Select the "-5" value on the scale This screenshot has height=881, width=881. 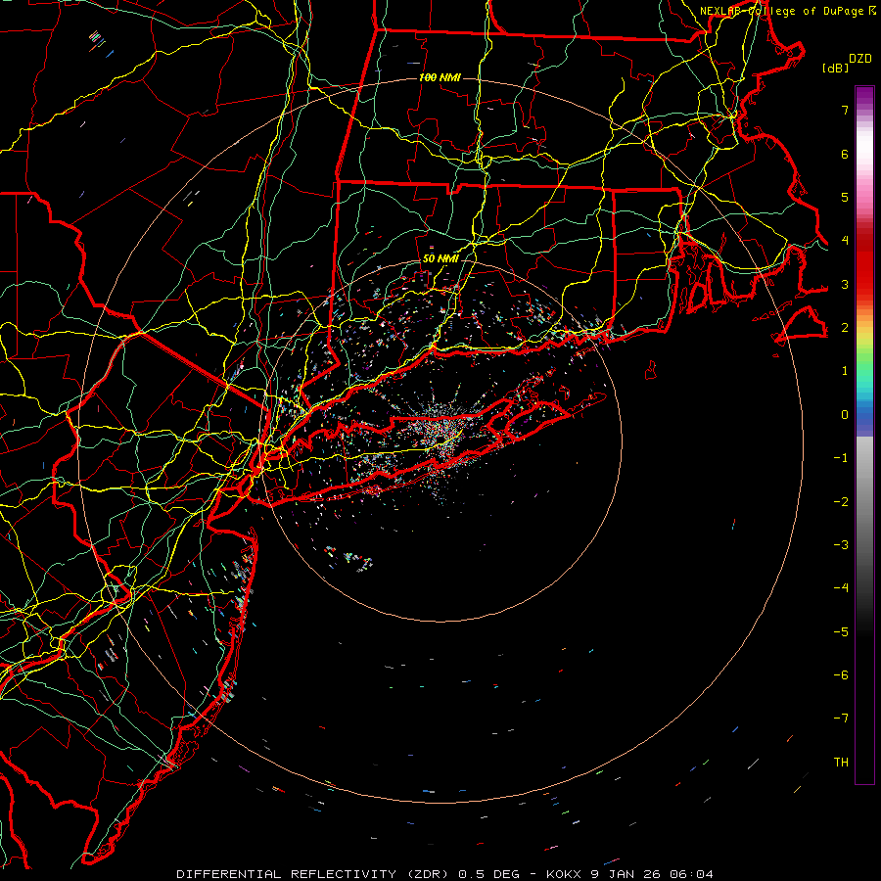(x=841, y=632)
